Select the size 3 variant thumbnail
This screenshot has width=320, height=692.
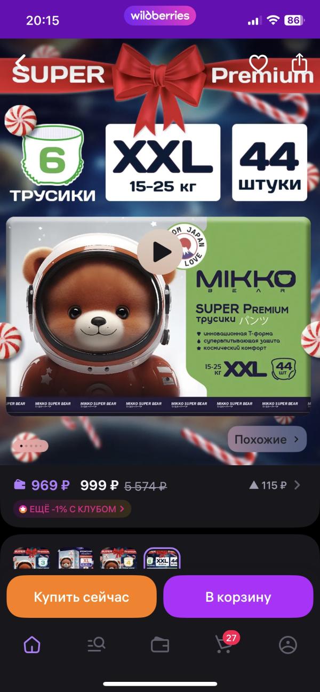point(31,558)
